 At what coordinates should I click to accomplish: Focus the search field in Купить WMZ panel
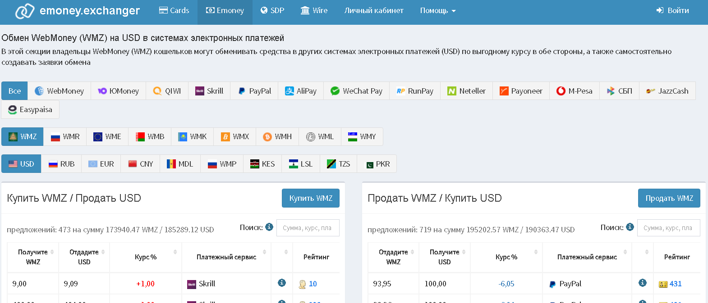(x=308, y=228)
